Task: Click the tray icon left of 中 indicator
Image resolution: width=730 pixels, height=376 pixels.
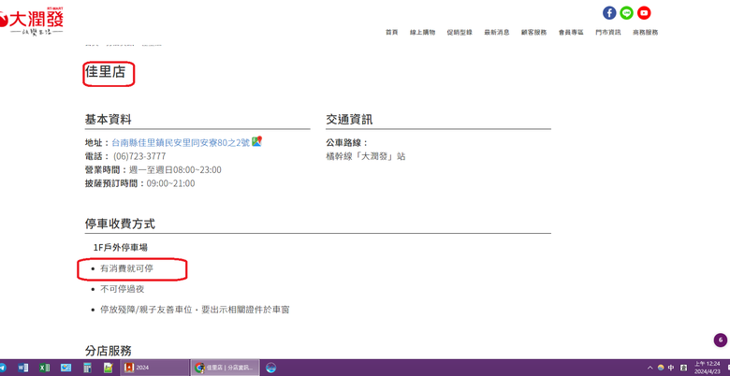Action: pos(661,368)
